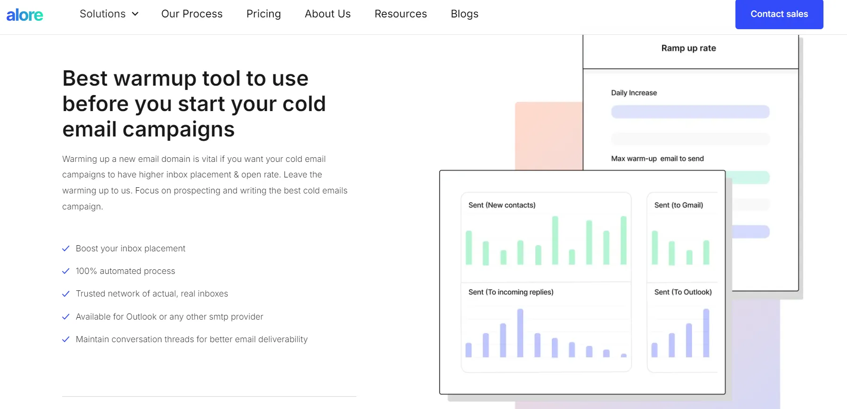Click the checkmark beside 'Available for Outlook' item

pos(65,316)
